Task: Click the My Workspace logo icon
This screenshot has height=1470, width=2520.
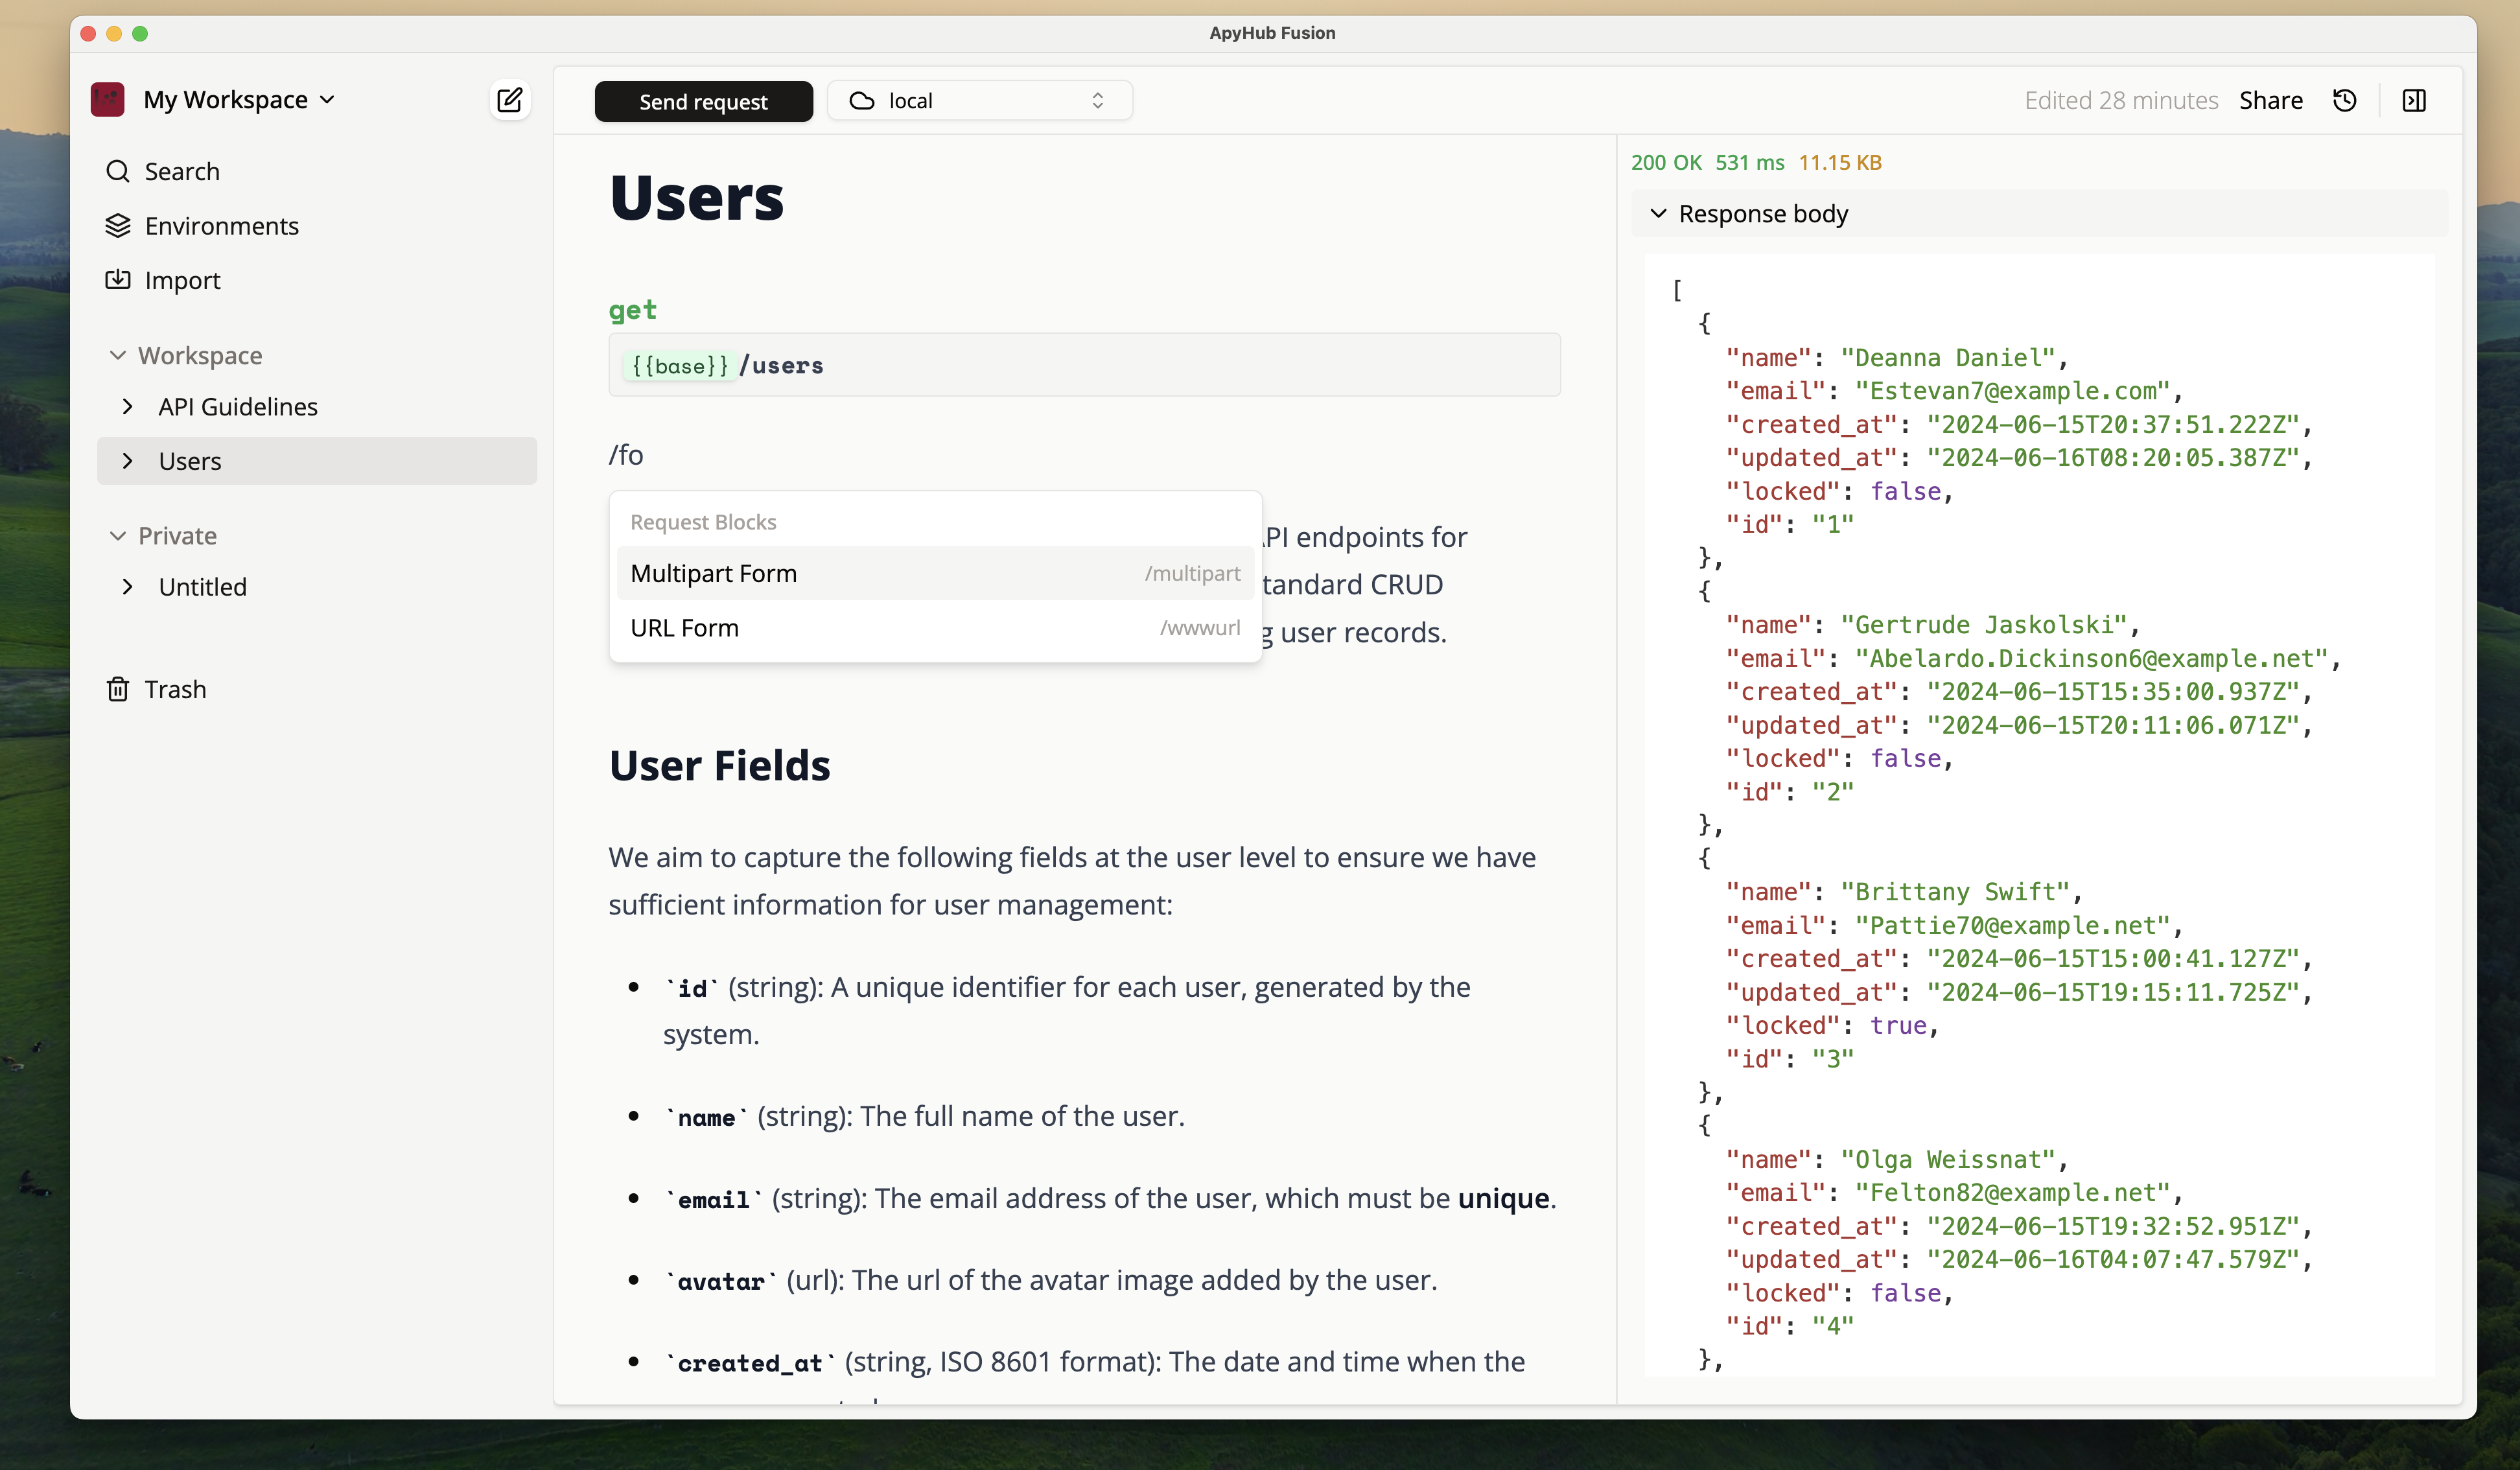Action: (108, 100)
